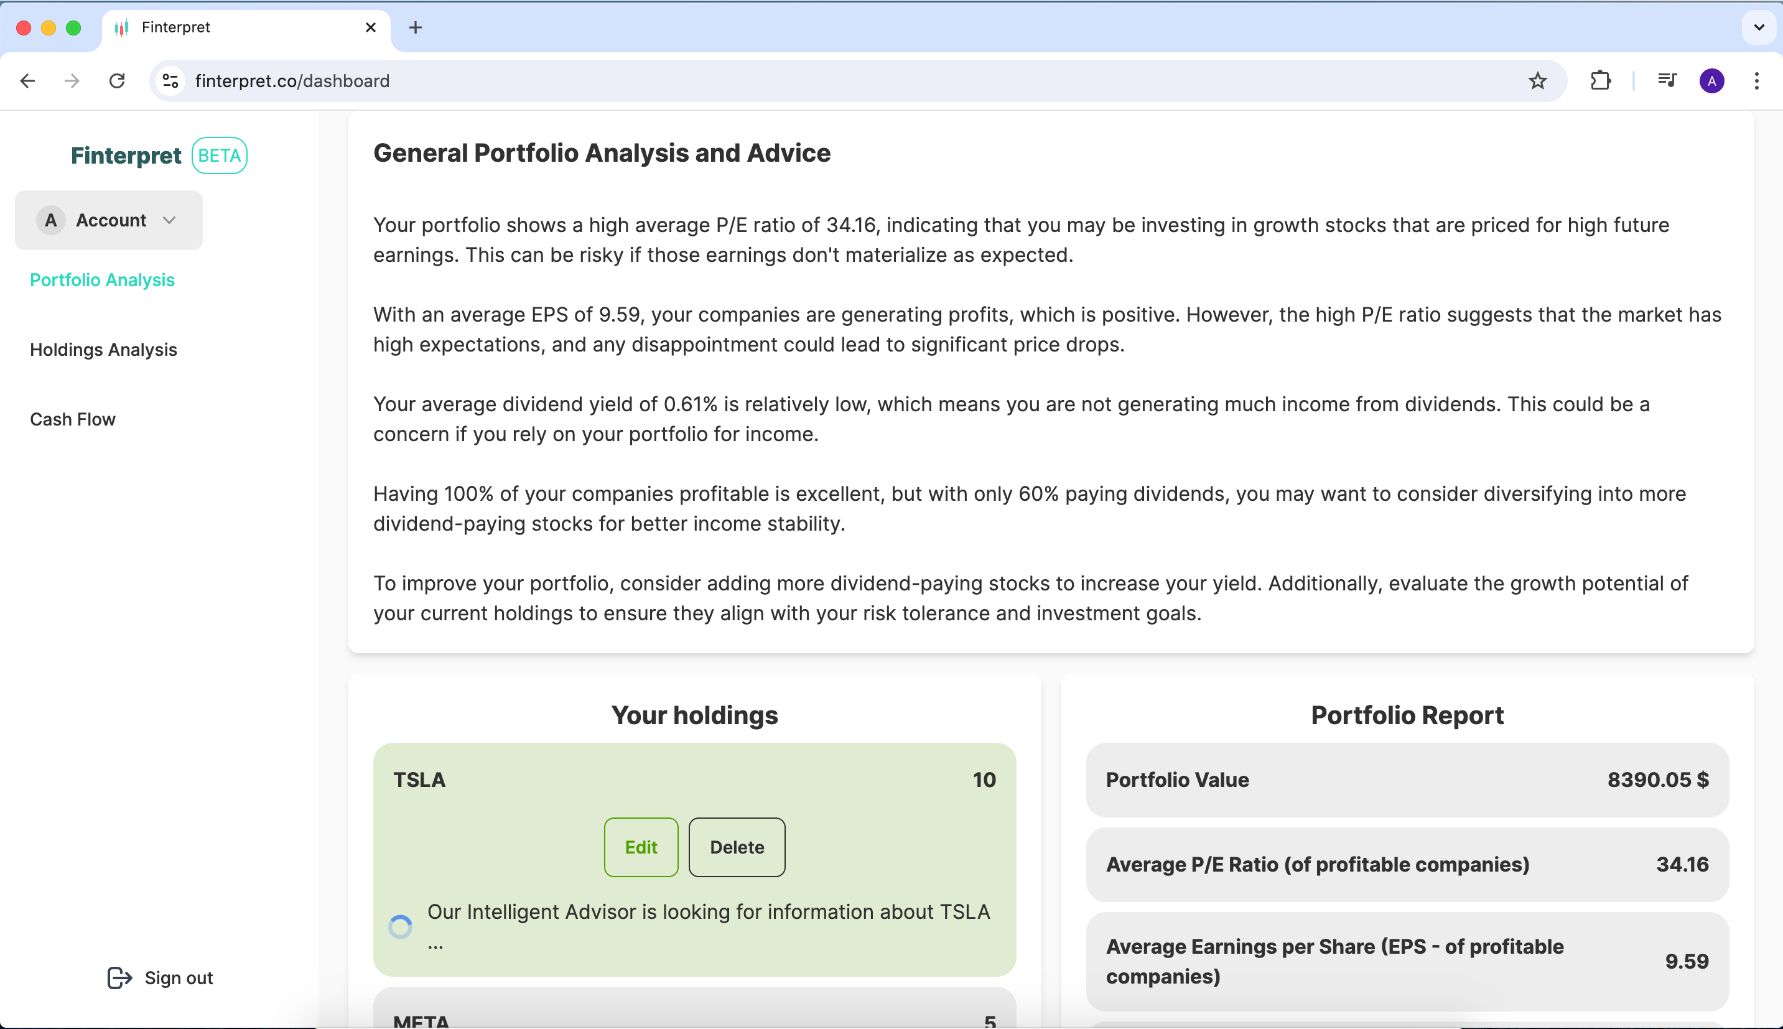This screenshot has height=1029, width=1783.
Task: Edit the TSLA holding
Action: [641, 847]
